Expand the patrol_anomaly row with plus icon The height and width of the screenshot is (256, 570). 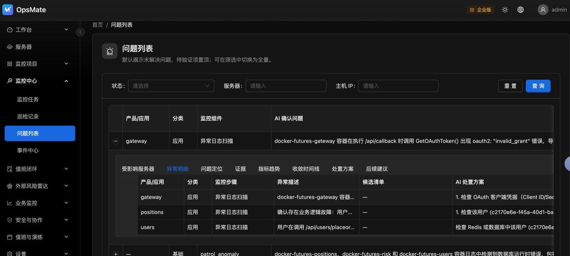pos(116,254)
